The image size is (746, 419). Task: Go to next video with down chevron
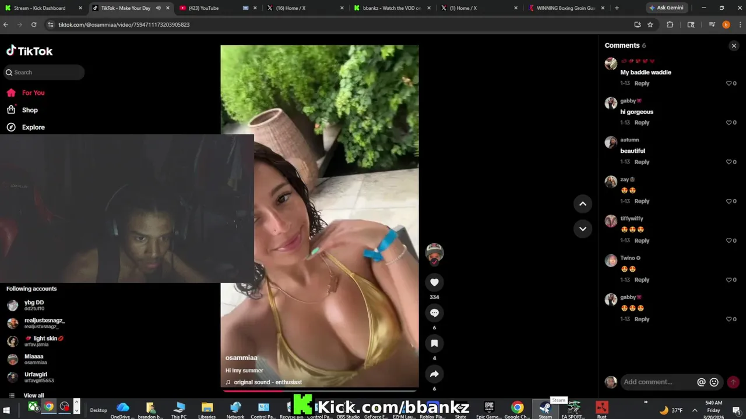coord(583,229)
